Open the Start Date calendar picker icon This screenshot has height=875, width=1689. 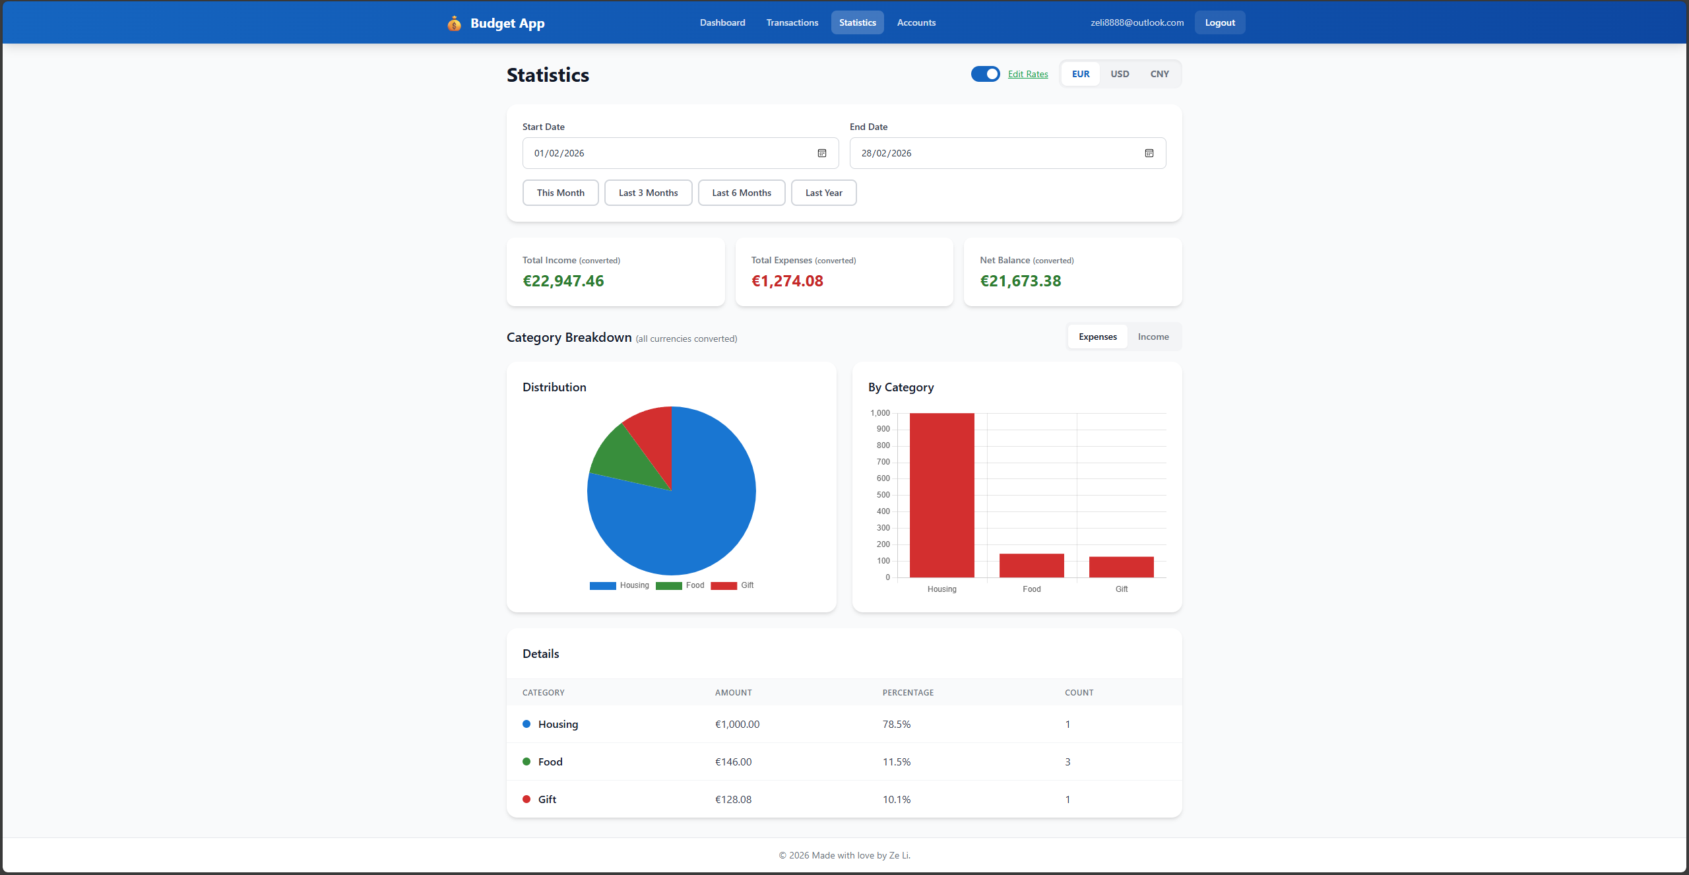point(822,153)
